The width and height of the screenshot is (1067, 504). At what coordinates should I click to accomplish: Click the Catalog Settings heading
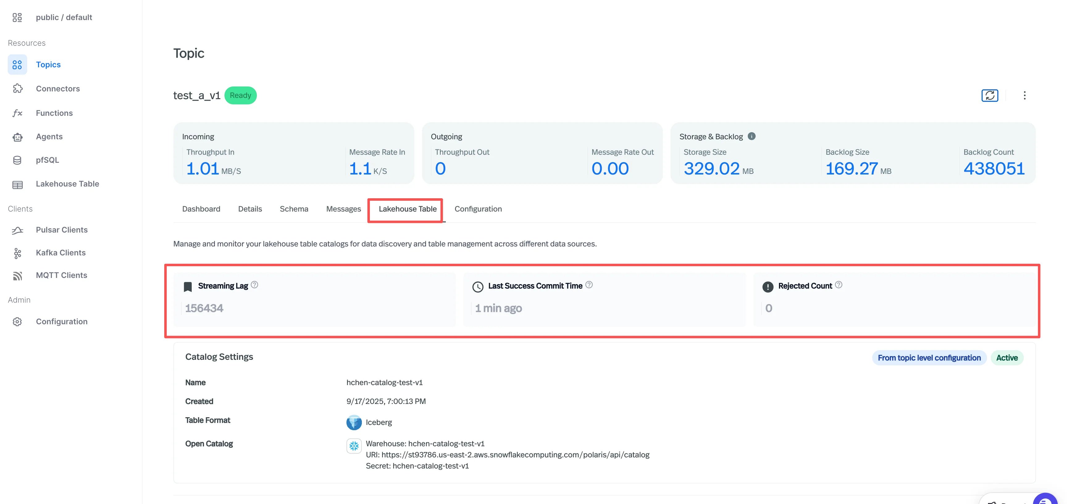coord(219,357)
